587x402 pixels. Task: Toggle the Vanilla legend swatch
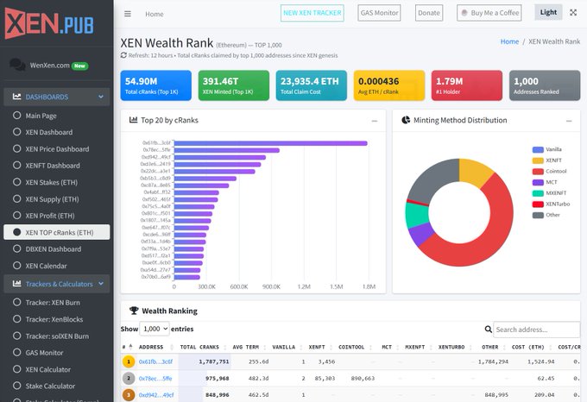click(538, 149)
